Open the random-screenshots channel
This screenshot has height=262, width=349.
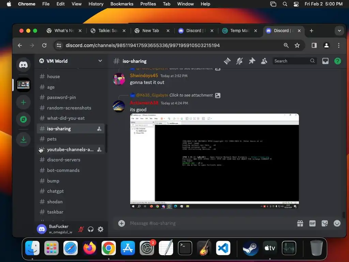pos(70,108)
